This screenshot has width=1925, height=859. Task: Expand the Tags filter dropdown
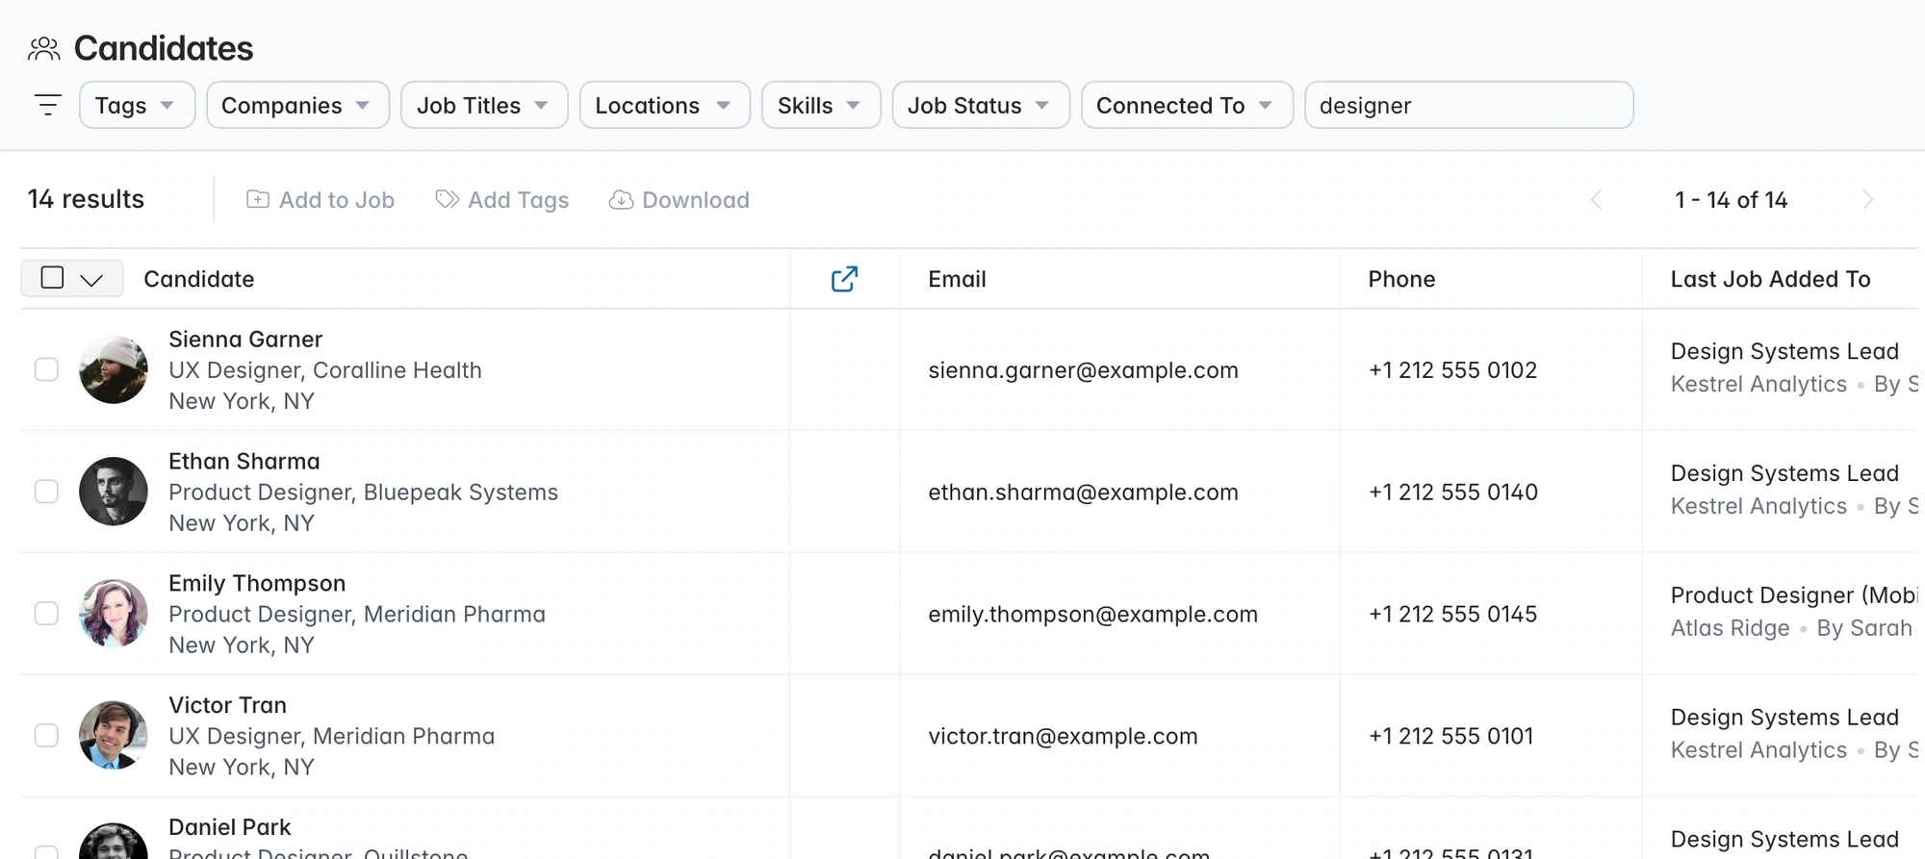click(x=137, y=105)
